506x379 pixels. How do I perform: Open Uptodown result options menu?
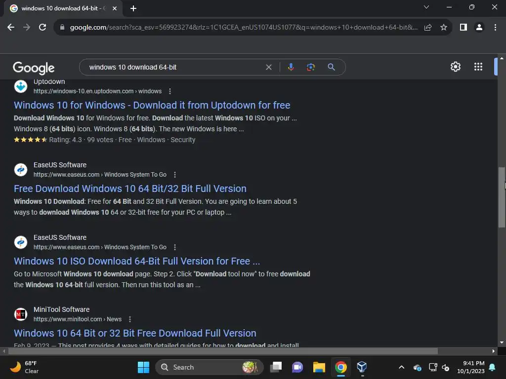pyautogui.click(x=170, y=91)
